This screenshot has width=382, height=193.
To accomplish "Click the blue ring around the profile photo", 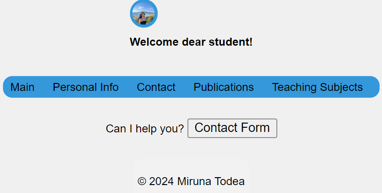I will pyautogui.click(x=144, y=1).
